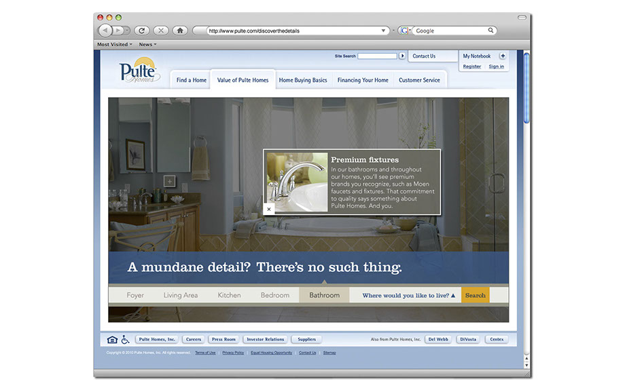
Task: Click the Pulte Homes logo
Action: (x=138, y=71)
